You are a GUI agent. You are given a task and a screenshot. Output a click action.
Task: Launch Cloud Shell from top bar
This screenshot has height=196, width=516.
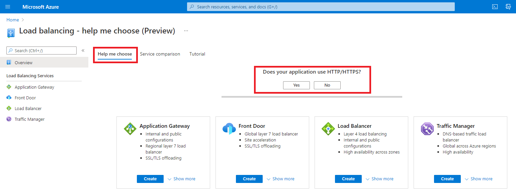click(495, 7)
